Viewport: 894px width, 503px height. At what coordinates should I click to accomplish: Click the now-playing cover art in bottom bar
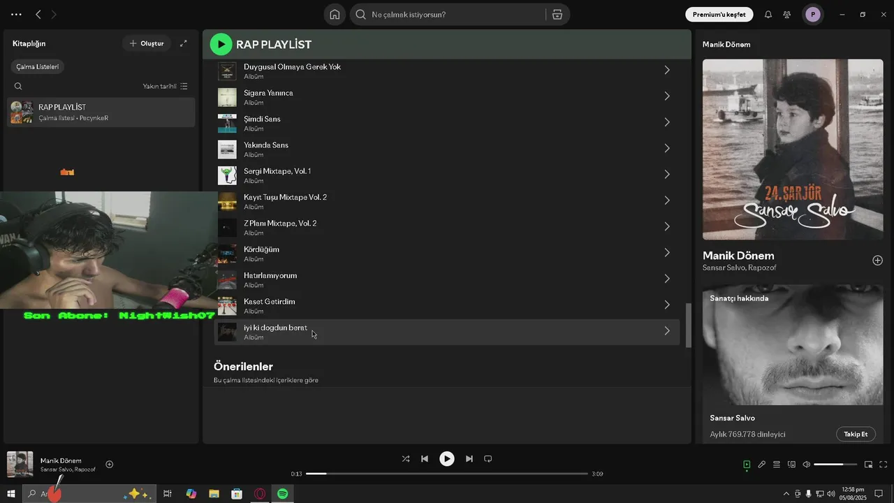(x=20, y=465)
